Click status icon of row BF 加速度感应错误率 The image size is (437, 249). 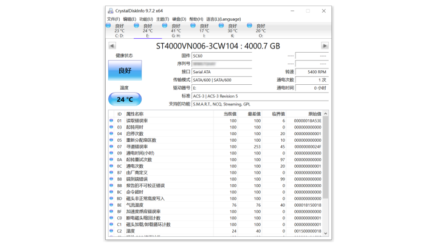[111, 211]
